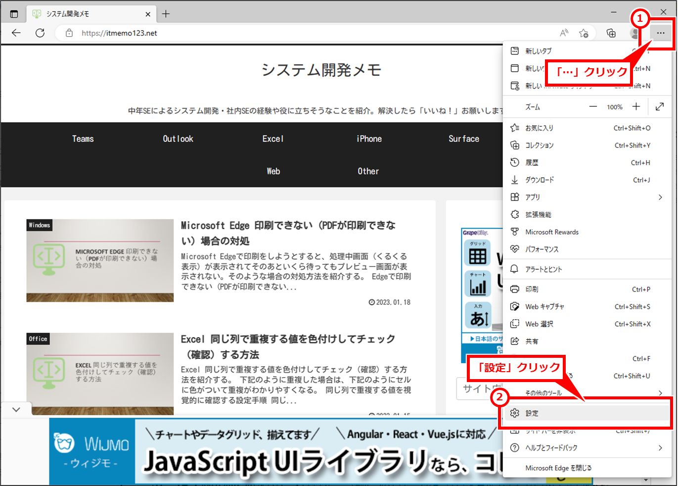Increase zoom with the plus button
This screenshot has height=486, width=678.
tap(636, 107)
